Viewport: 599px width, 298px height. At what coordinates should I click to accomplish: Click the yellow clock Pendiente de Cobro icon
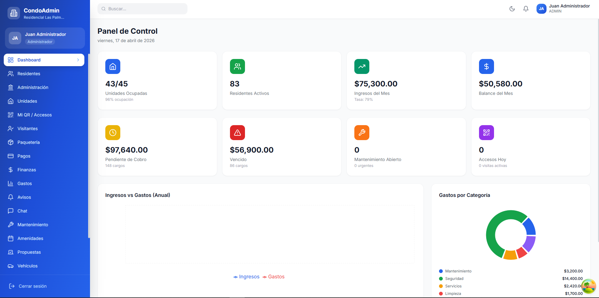click(x=113, y=133)
